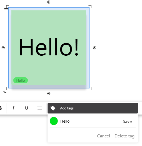Click the left connection point of the sticky note
The image size is (142, 146).
(3, 48)
